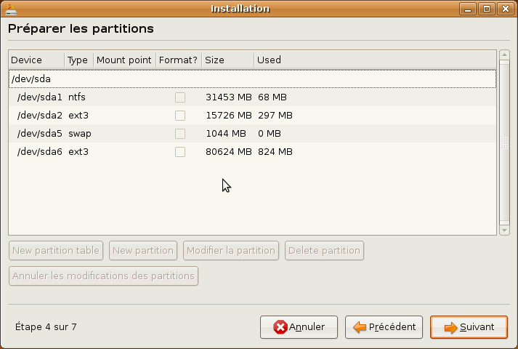Click the 31453 MB size value
This screenshot has height=349, width=518.
pos(229,97)
